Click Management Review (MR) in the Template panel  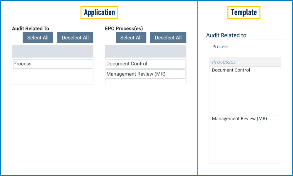click(239, 119)
